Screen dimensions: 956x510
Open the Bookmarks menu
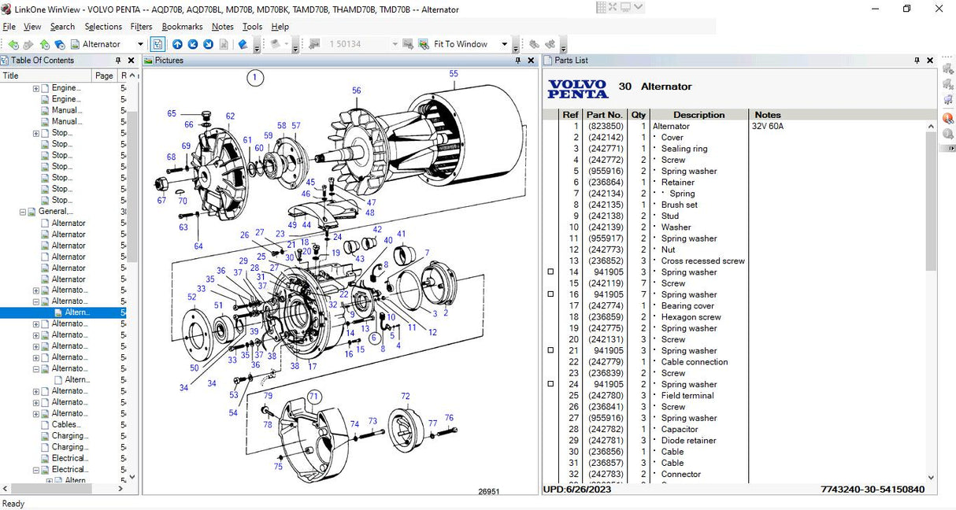(182, 26)
